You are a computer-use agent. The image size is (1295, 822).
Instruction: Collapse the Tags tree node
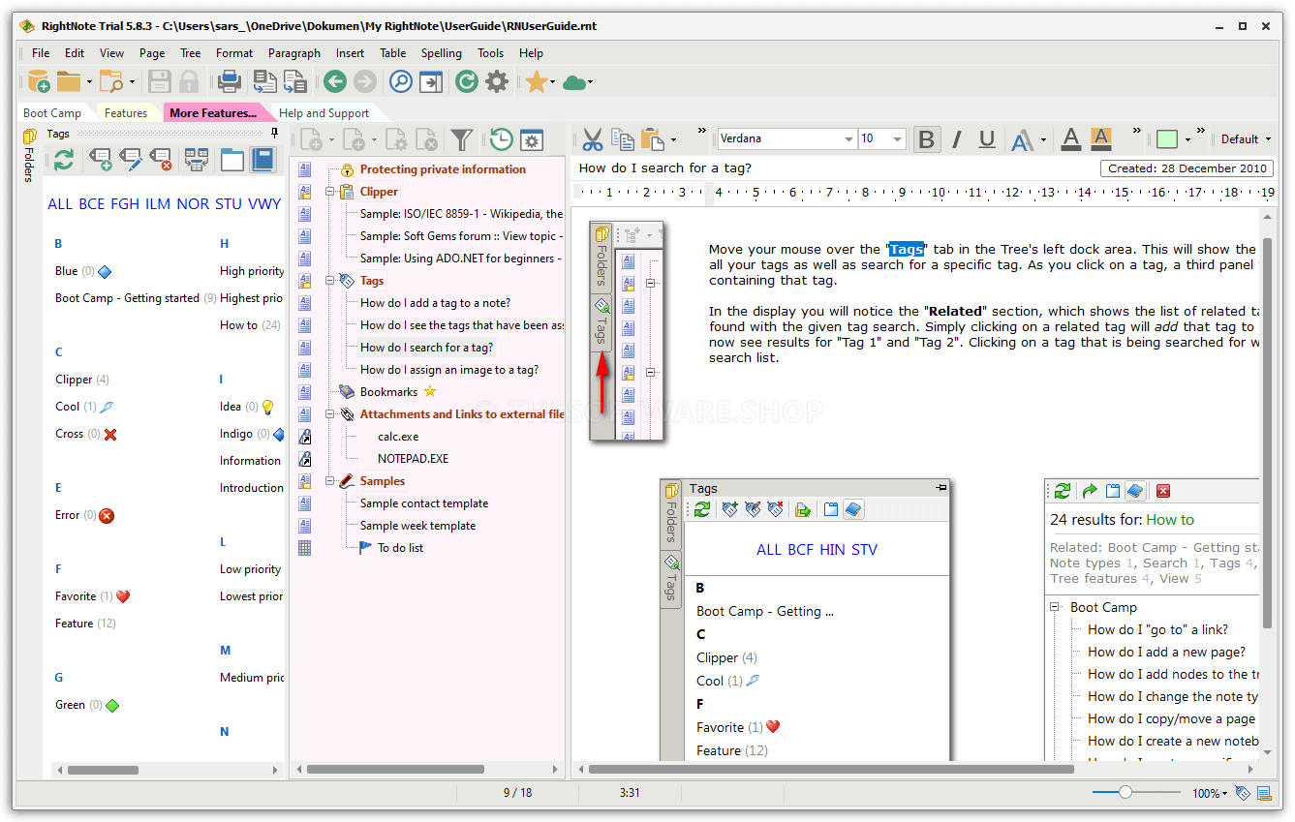click(x=330, y=281)
